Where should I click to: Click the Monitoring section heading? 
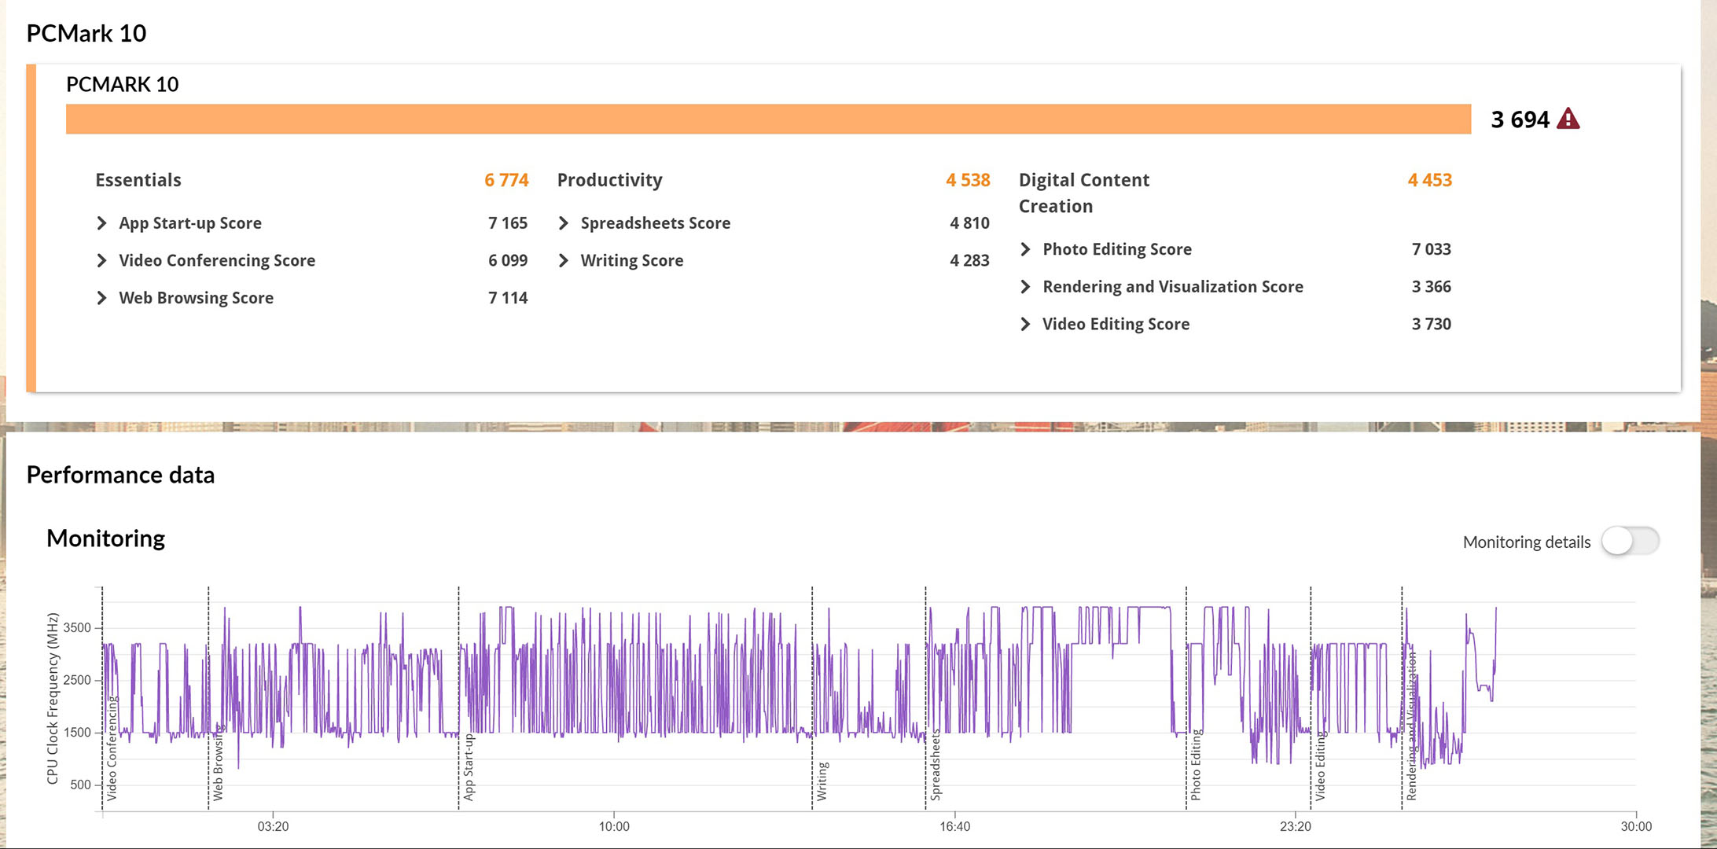point(106,538)
